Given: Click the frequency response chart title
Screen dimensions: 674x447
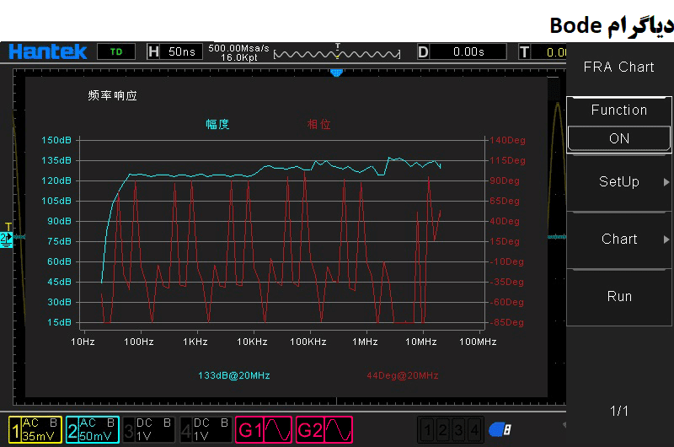Looking at the screenshot, I should [113, 95].
